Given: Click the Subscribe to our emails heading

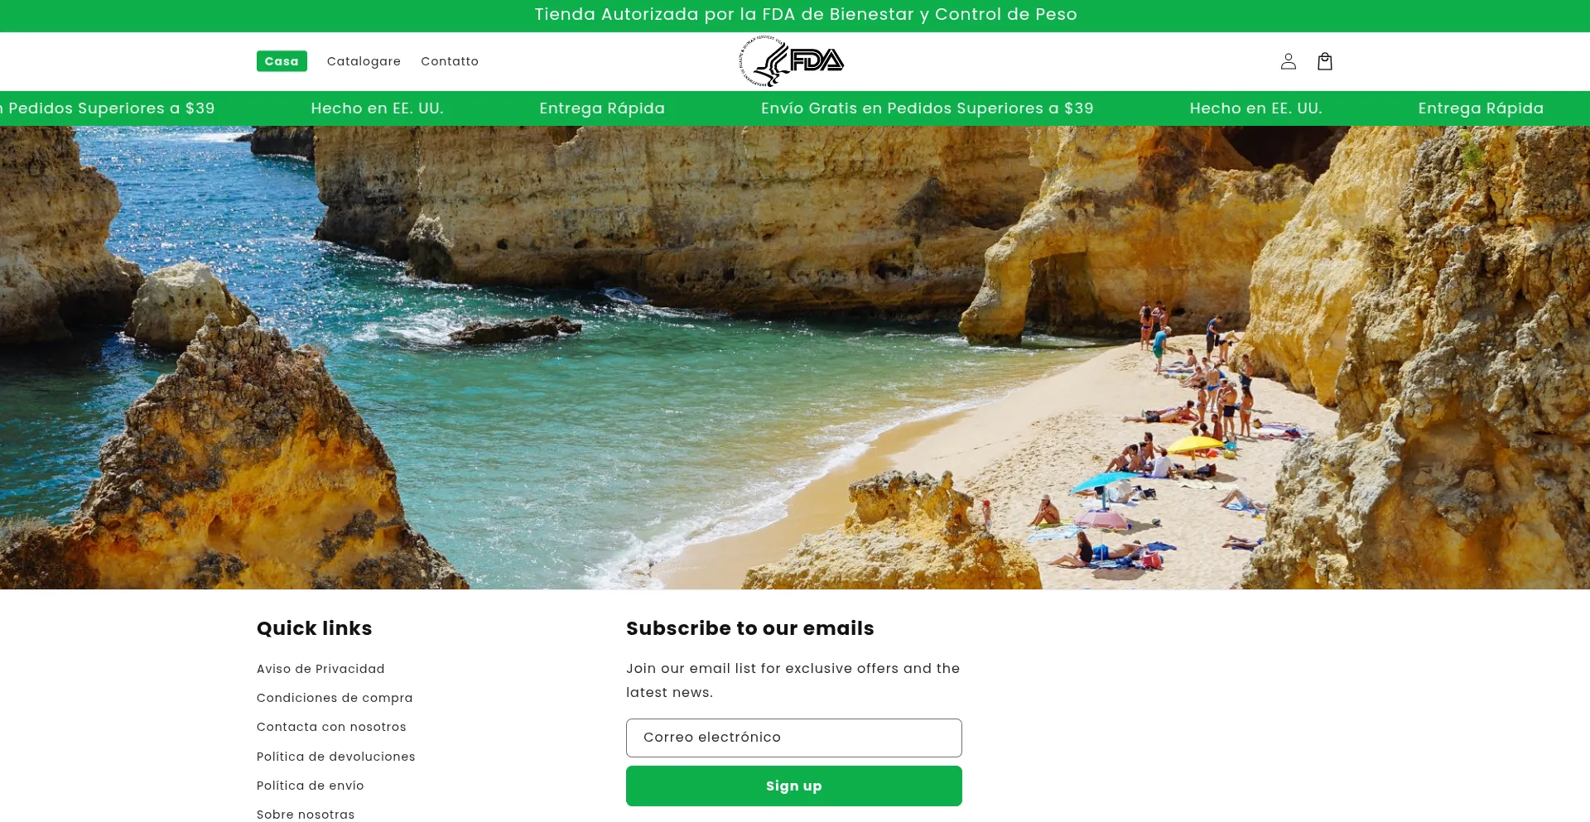Looking at the screenshot, I should coord(750,628).
